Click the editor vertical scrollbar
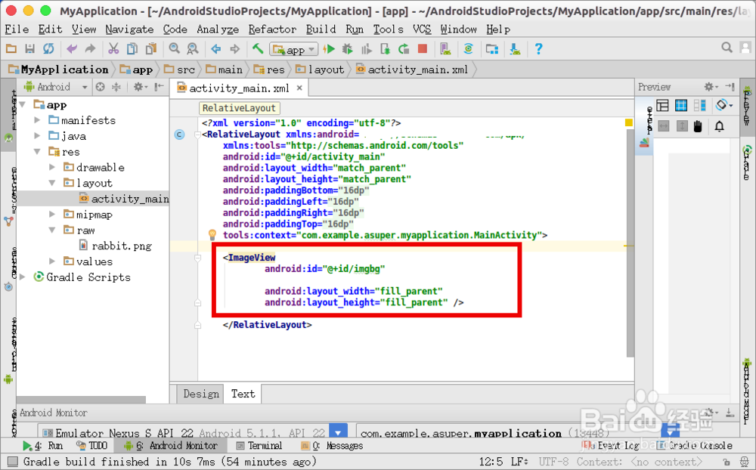This screenshot has width=756, height=470. (630, 243)
